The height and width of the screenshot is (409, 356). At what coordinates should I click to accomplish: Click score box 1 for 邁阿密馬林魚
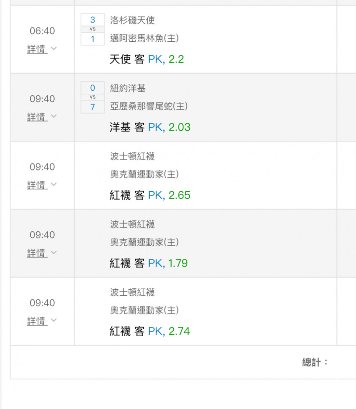pyautogui.click(x=92, y=39)
